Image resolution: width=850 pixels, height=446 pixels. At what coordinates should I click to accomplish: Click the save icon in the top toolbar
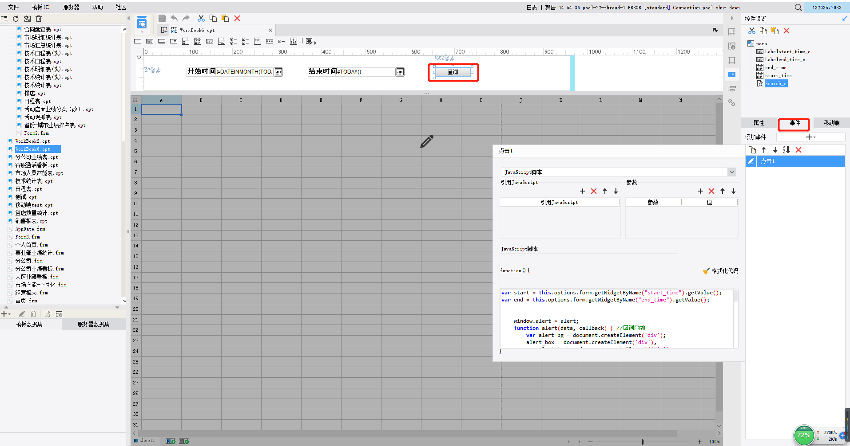point(162,18)
